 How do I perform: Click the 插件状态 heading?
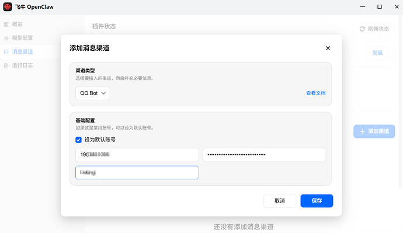point(104,26)
